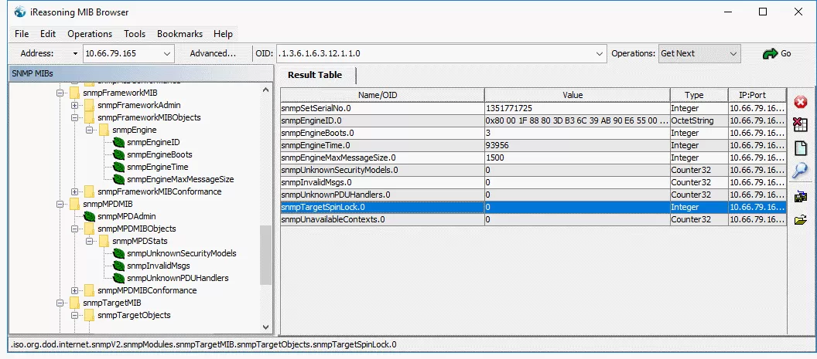Click the red Stop icon in results toolbar
This screenshot has height=359, width=817.
tap(801, 103)
